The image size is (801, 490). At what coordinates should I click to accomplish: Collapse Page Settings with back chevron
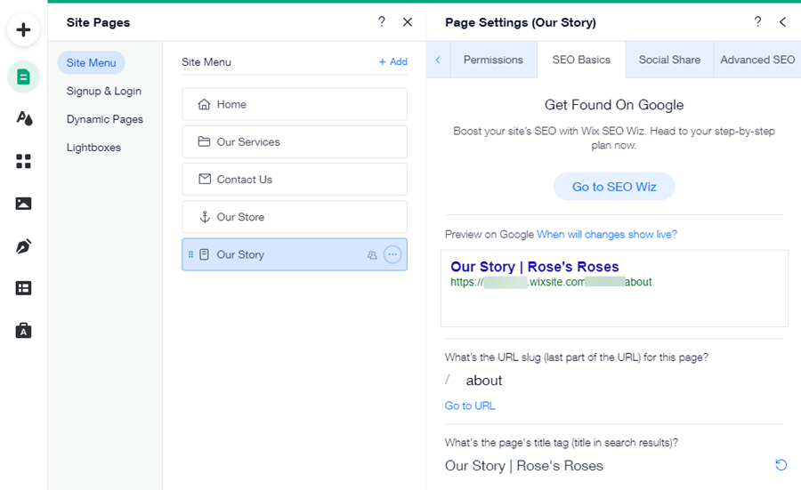click(783, 22)
